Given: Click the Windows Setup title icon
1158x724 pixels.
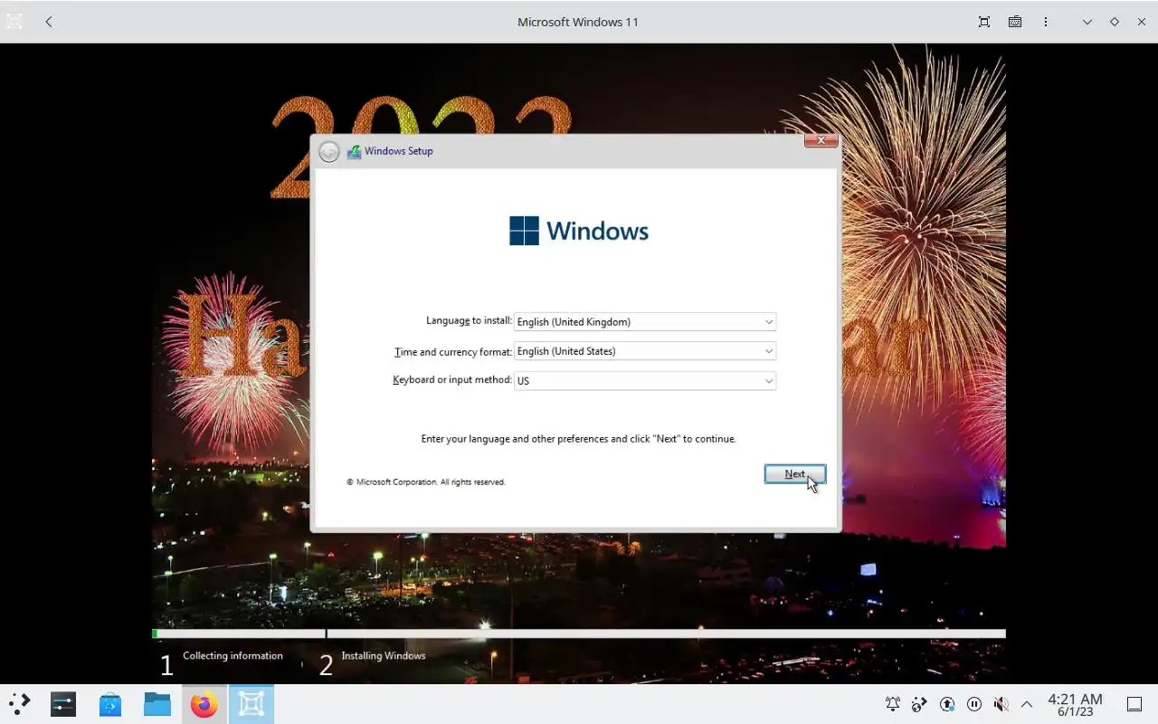Looking at the screenshot, I should click(354, 151).
